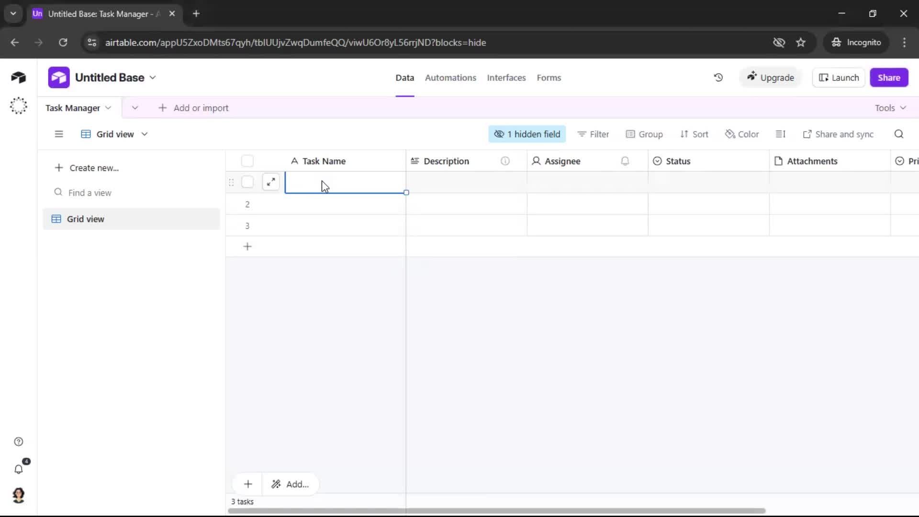The height and width of the screenshot is (517, 919).
Task: Click the purple Share button
Action: pyautogui.click(x=889, y=78)
